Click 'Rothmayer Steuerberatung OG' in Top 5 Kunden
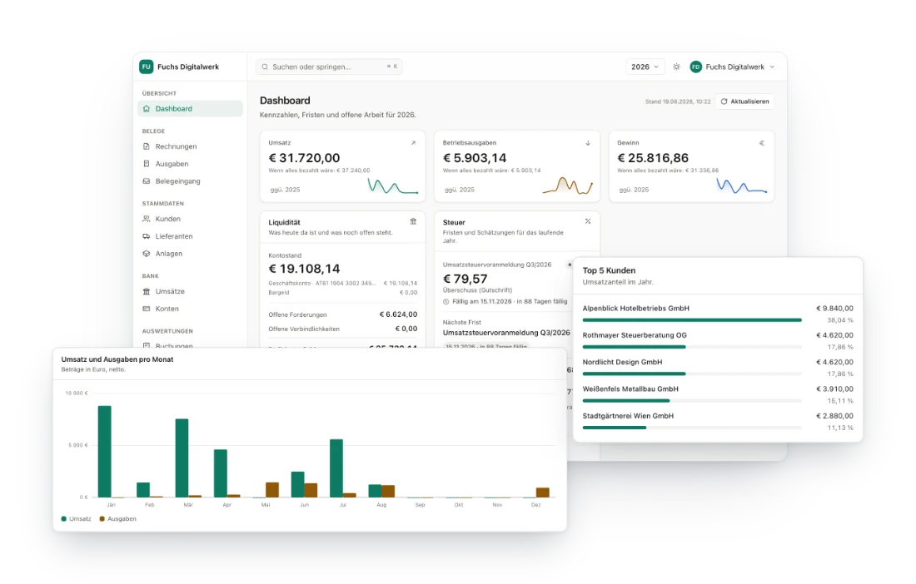Screen dimensions: 916x584 pos(635,335)
